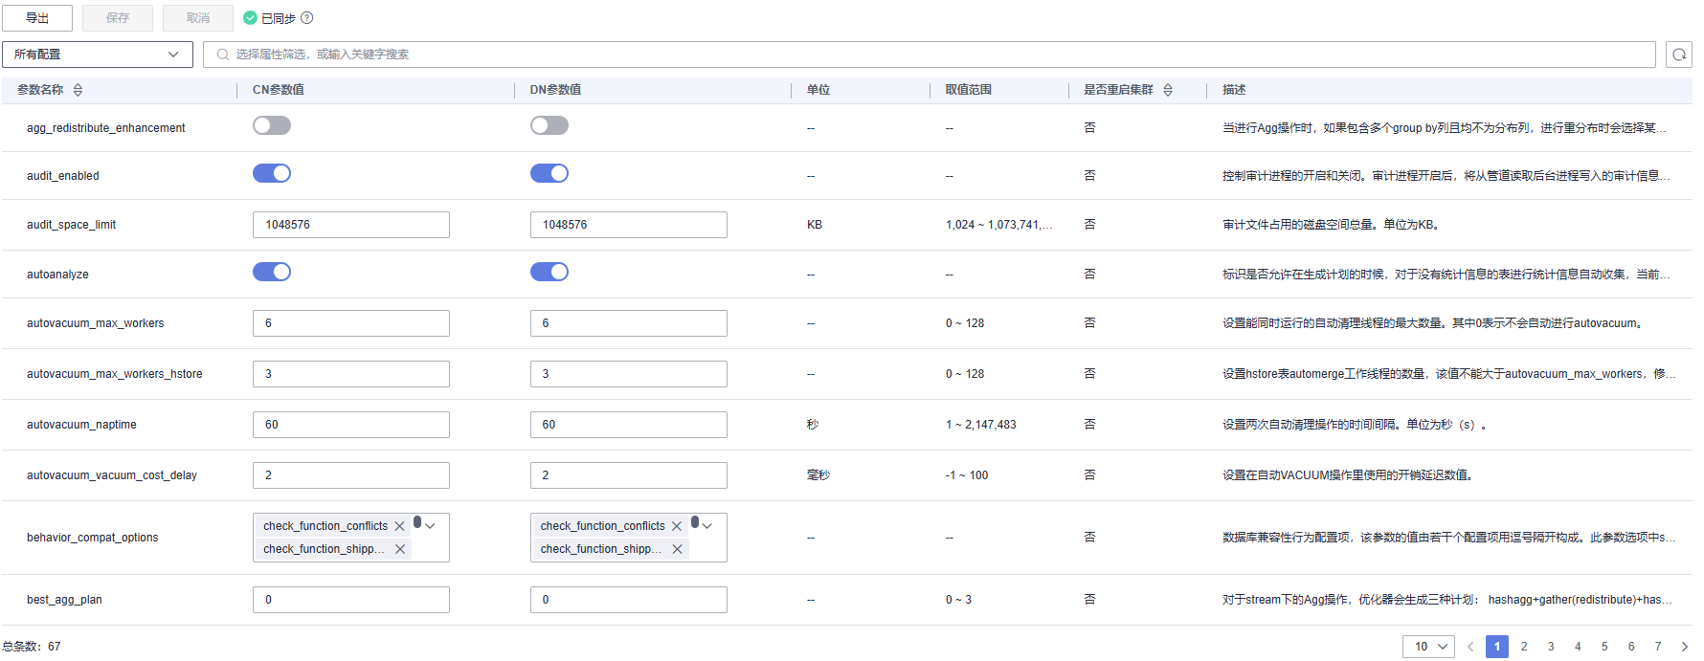
Task: Enable CN agg_redistribute_enhancement toggle
Action: (272, 125)
